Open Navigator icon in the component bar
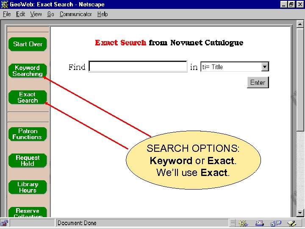This screenshot has width=305, height=229. tap(243, 223)
